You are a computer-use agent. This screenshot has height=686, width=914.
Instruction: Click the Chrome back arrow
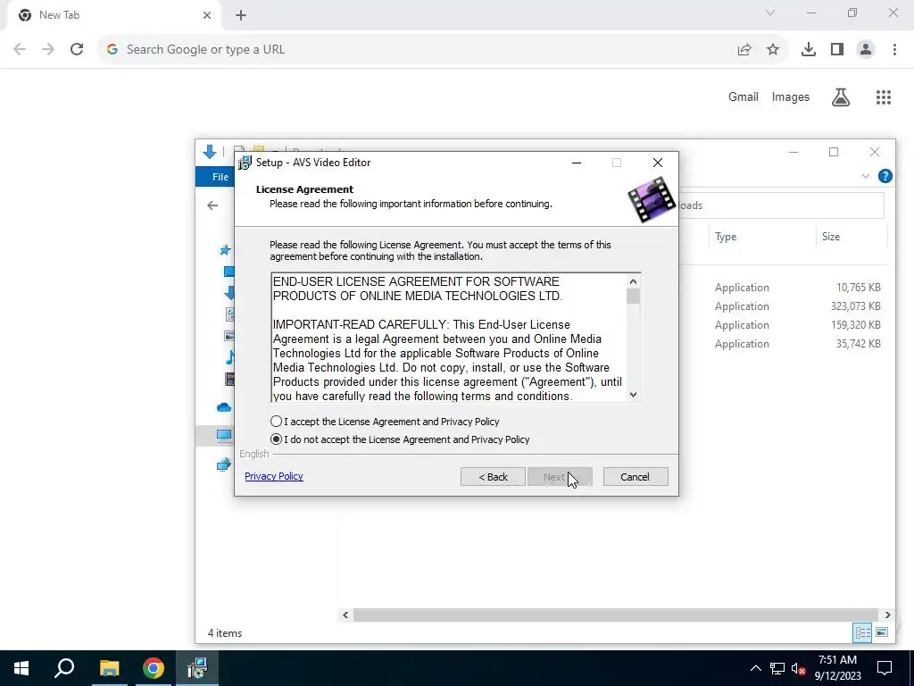20,50
